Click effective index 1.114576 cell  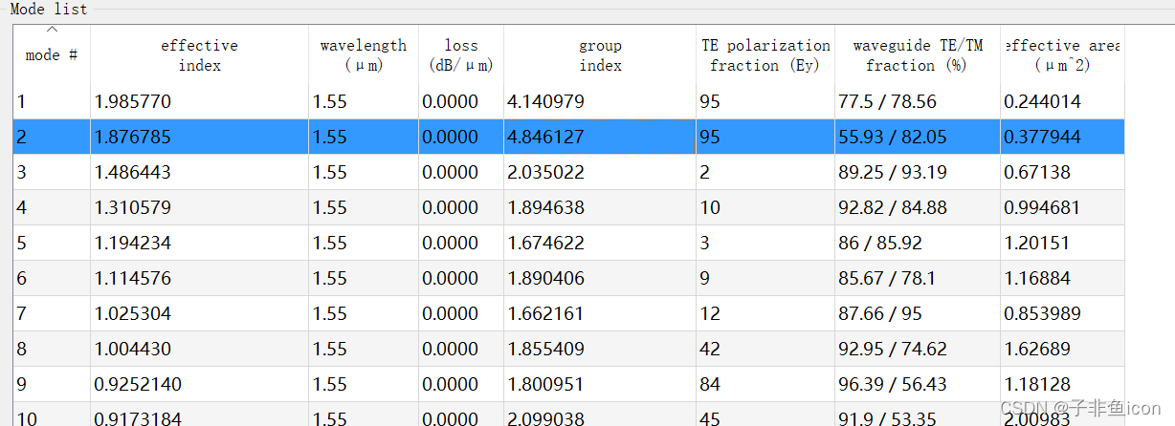(199, 278)
